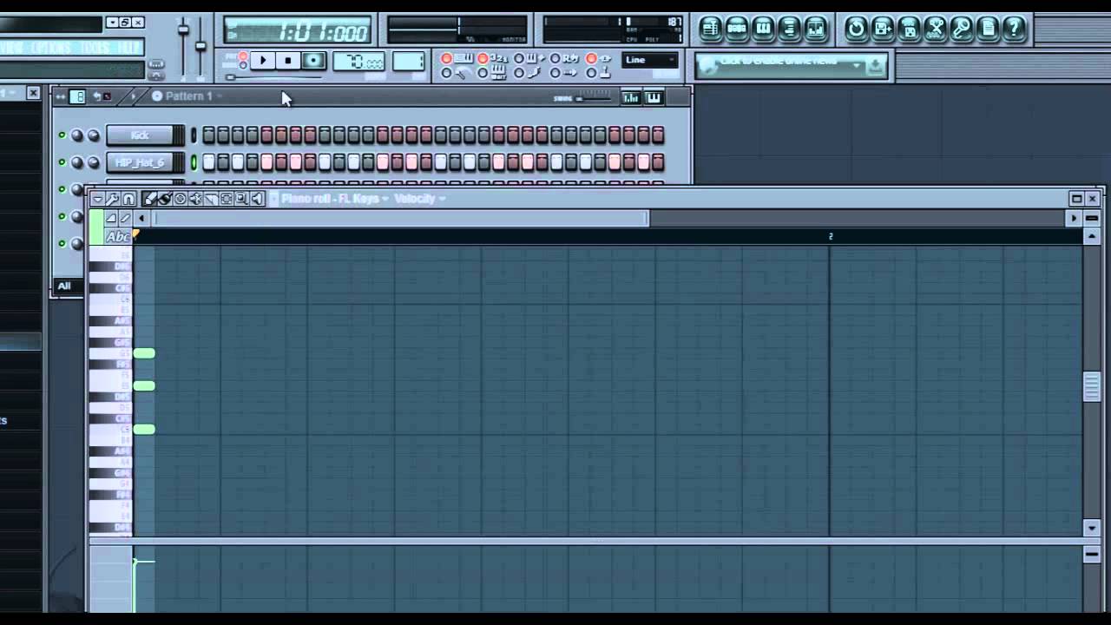Click the render to audio file icon

(x=909, y=29)
